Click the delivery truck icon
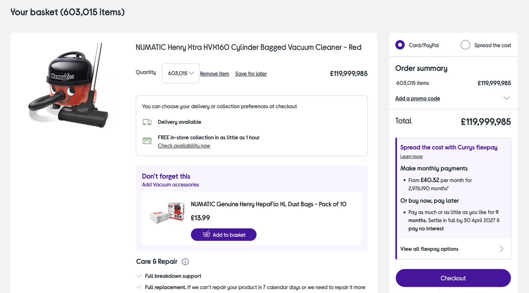 point(147,122)
